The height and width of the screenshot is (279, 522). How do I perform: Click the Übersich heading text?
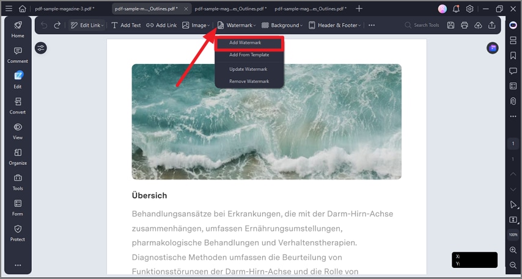150,195
